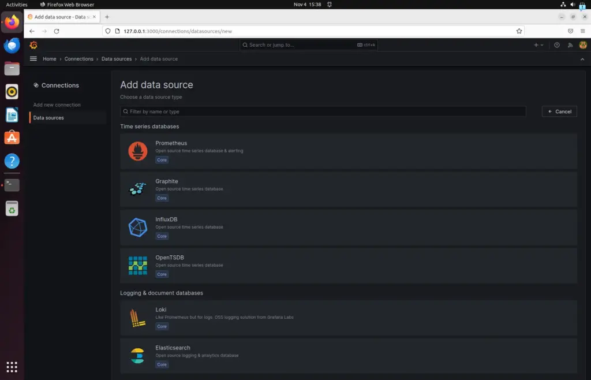The image size is (591, 380).
Task: Go to Connections breadcrumb link
Action: click(x=78, y=59)
